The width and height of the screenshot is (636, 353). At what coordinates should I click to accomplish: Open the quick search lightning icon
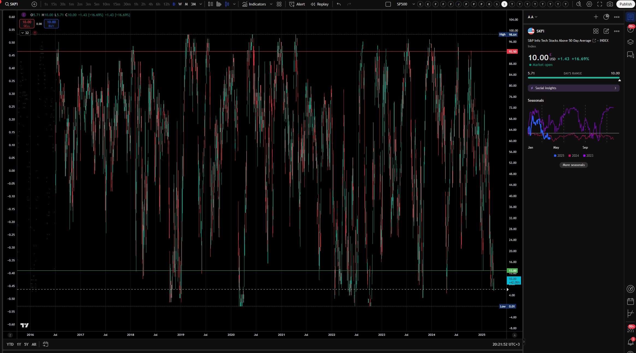point(579,4)
